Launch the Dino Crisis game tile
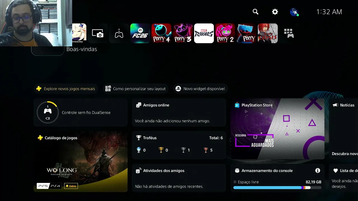 (x=268, y=33)
